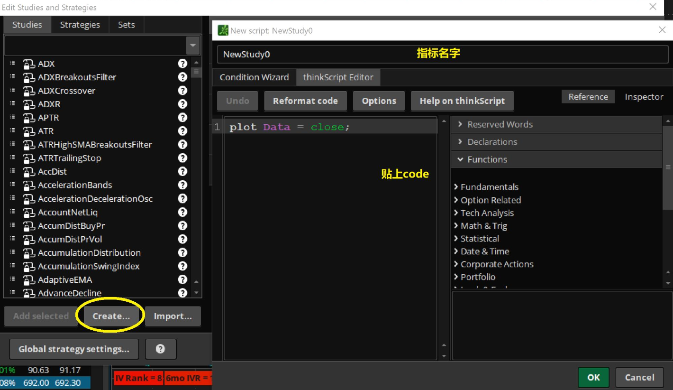Click the Import... button
This screenshot has height=390, width=673.
coord(173,316)
